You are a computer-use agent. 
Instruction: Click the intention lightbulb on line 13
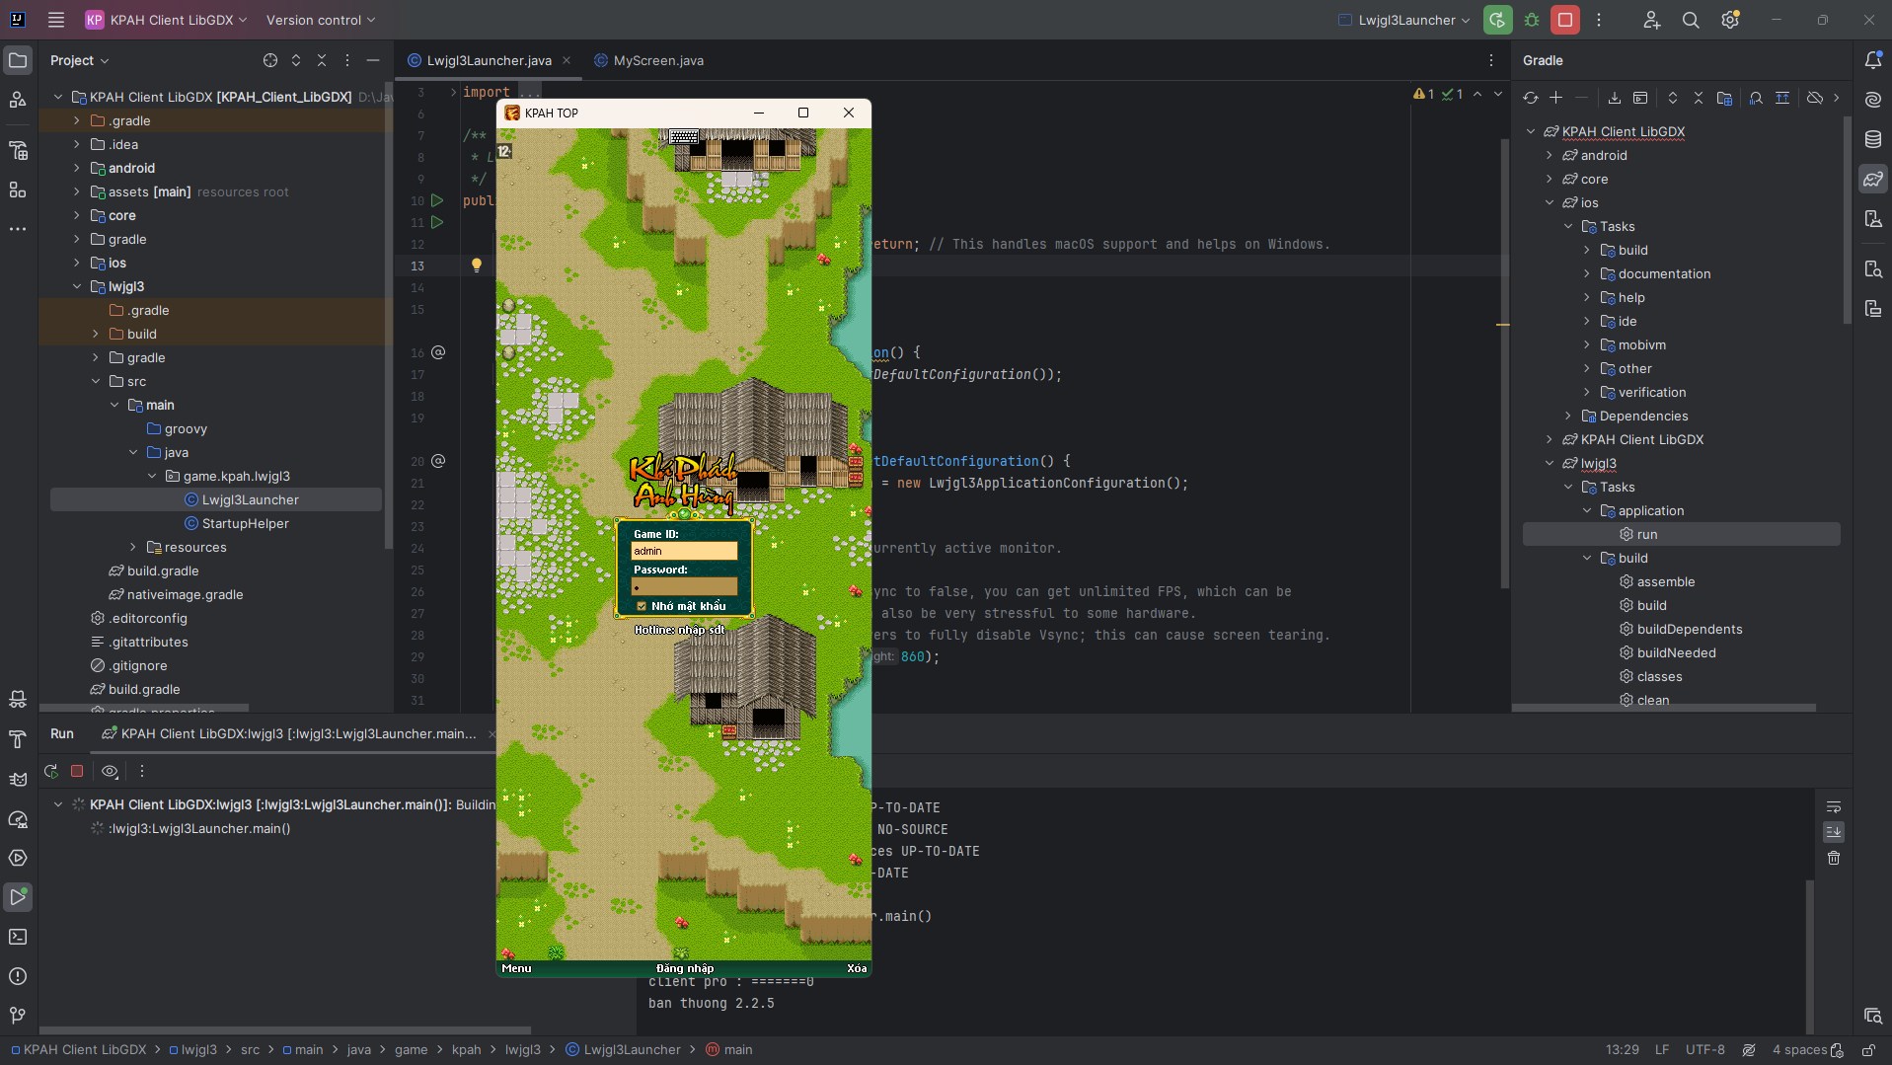tap(477, 266)
